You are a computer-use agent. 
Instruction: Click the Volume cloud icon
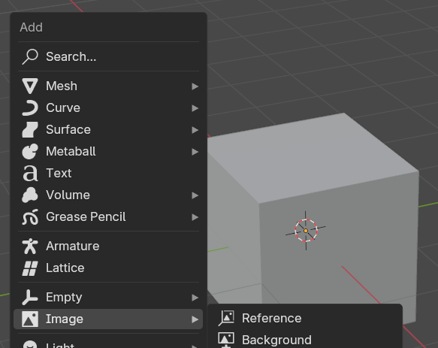[30, 195]
